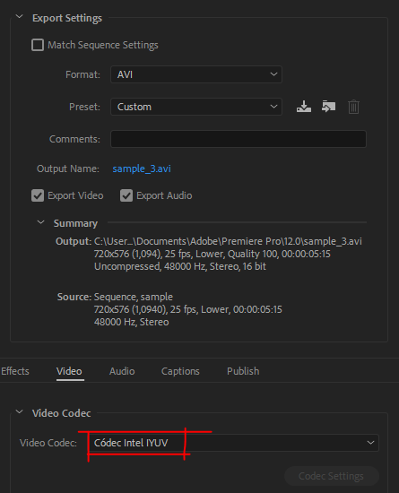Click the Codec Settings button

[x=332, y=476]
